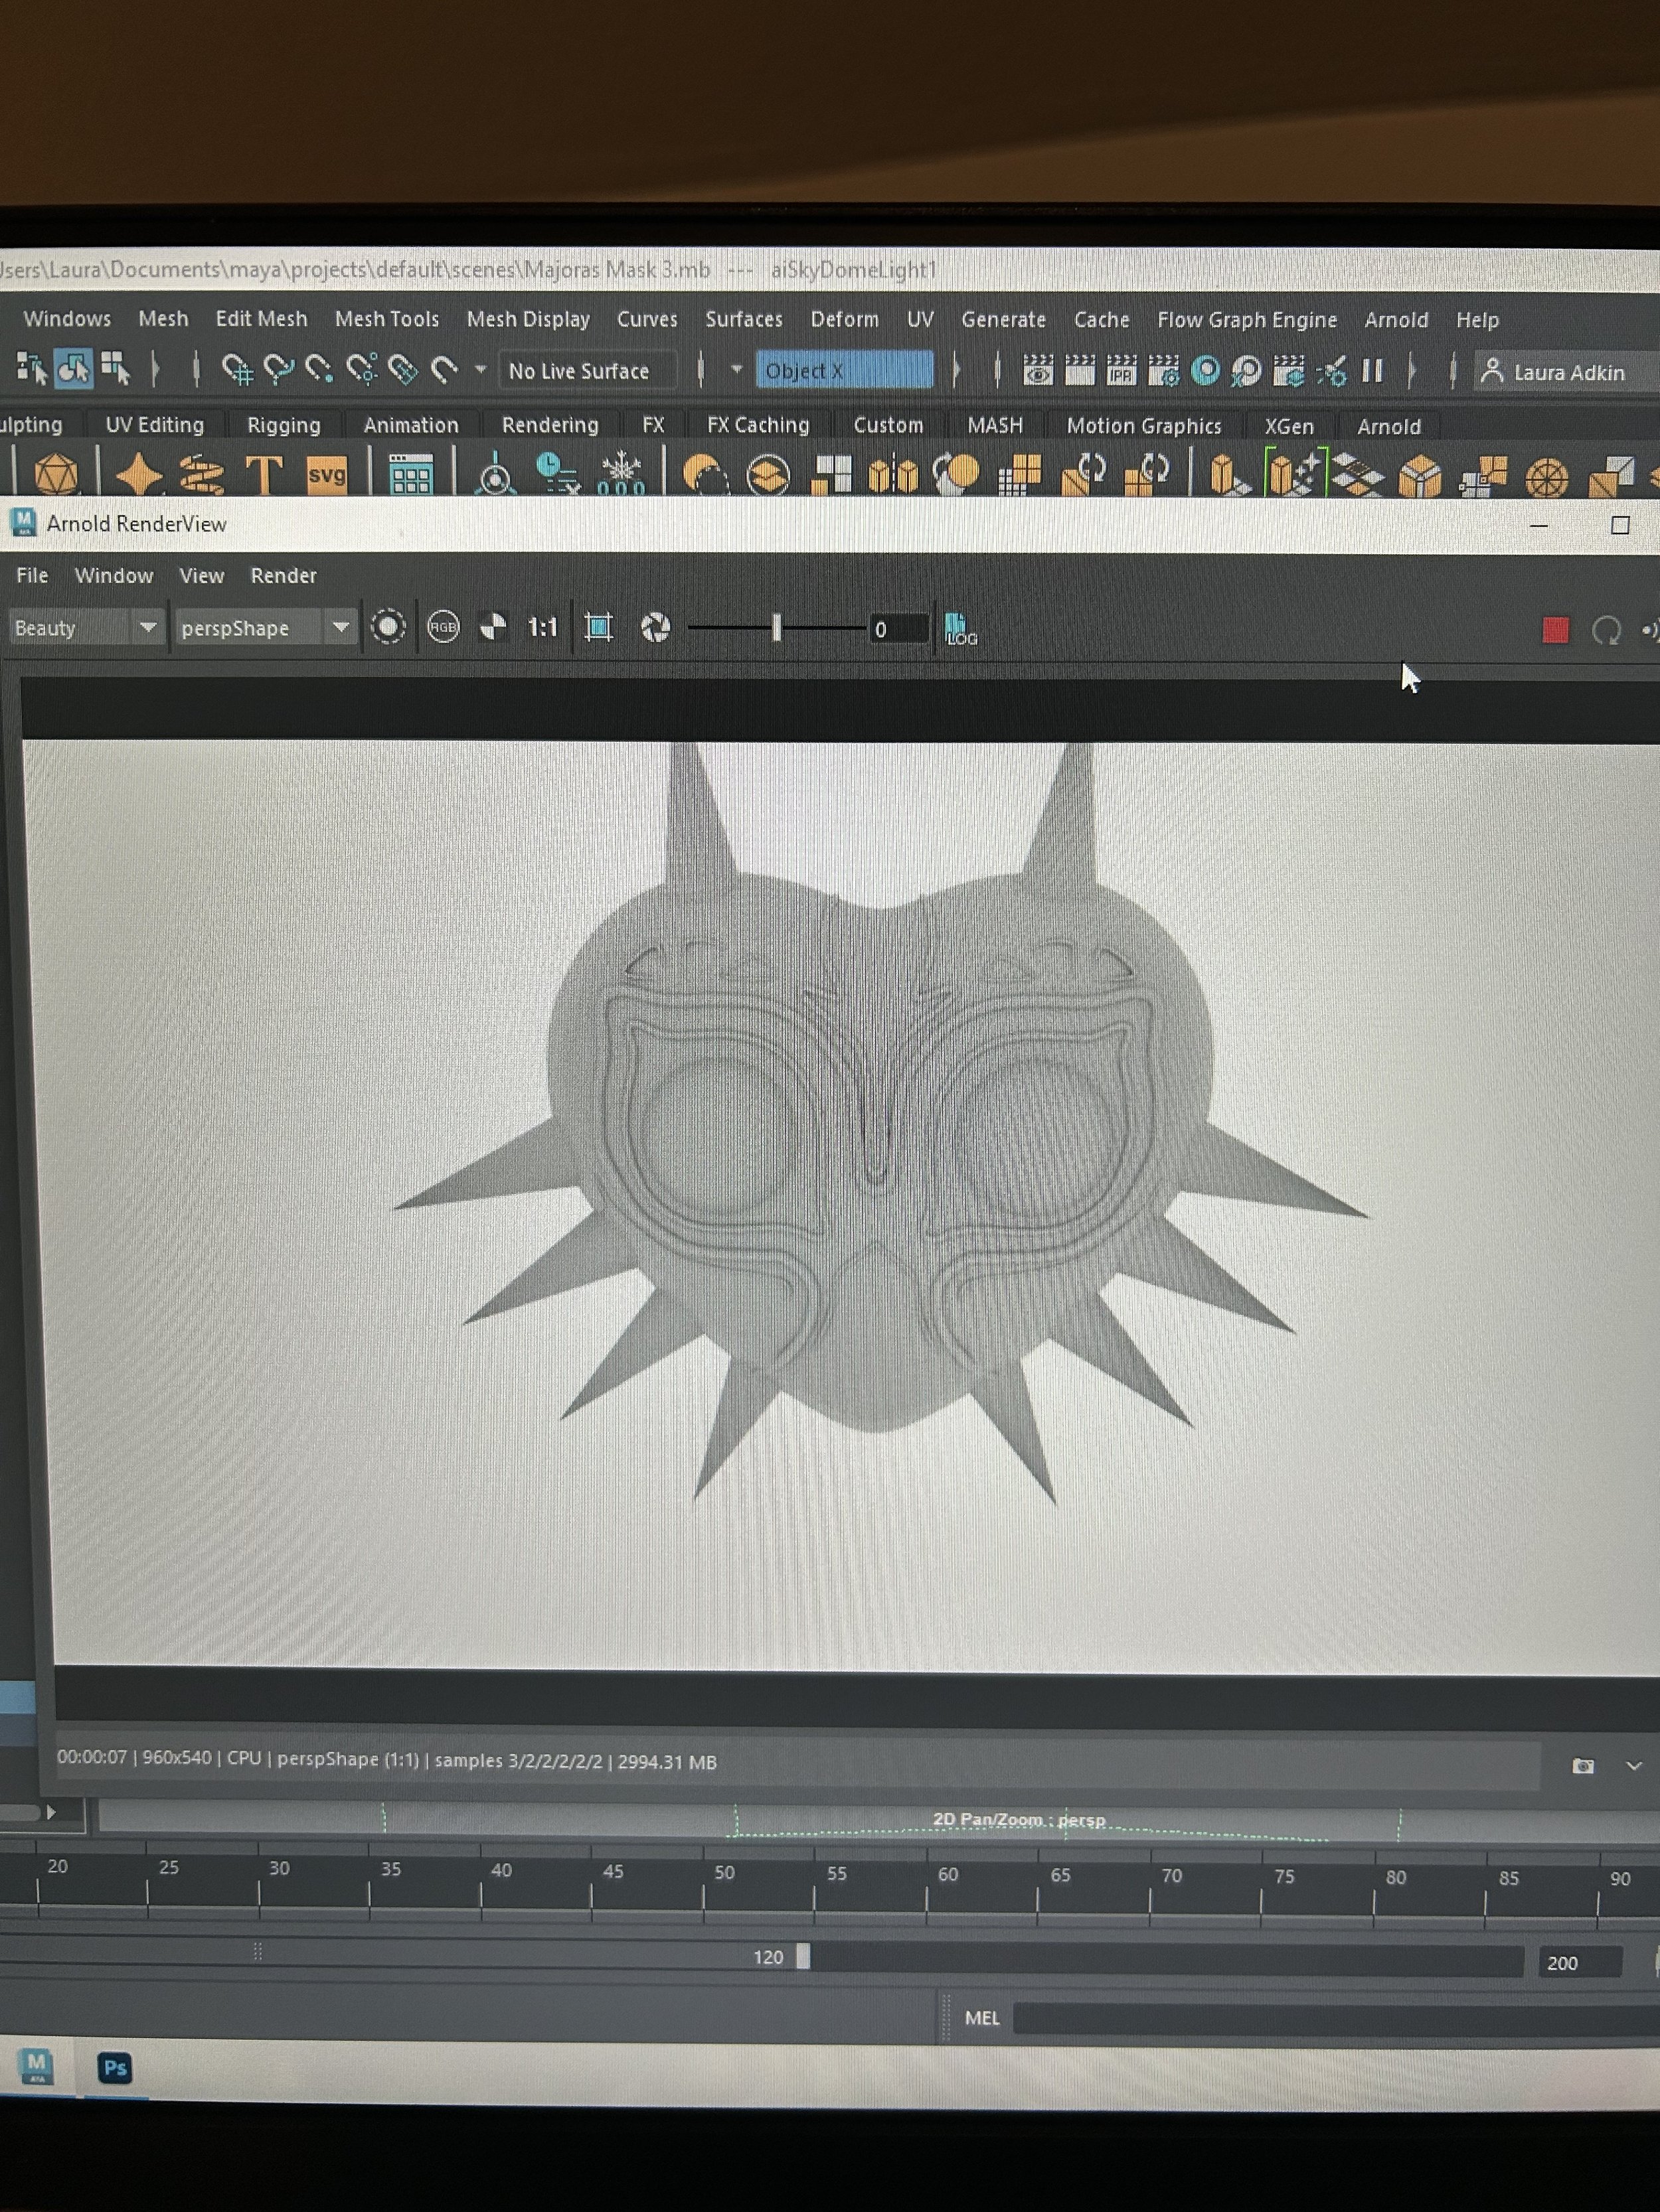Click the Super Shape star shelf icon

139,474
